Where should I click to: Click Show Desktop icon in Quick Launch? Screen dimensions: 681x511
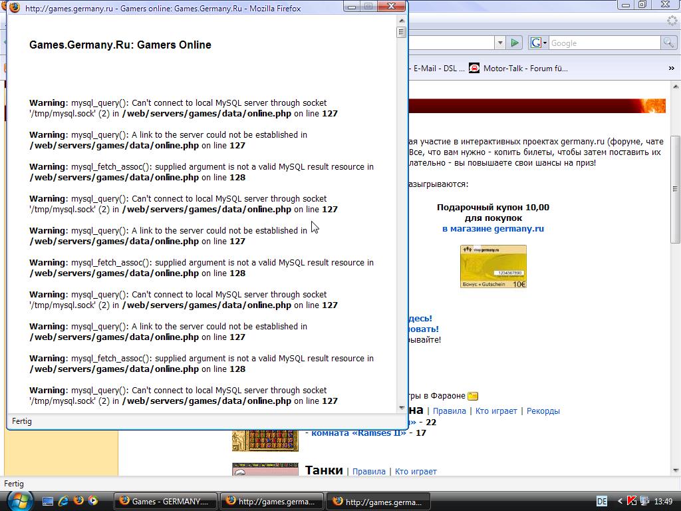point(48,500)
